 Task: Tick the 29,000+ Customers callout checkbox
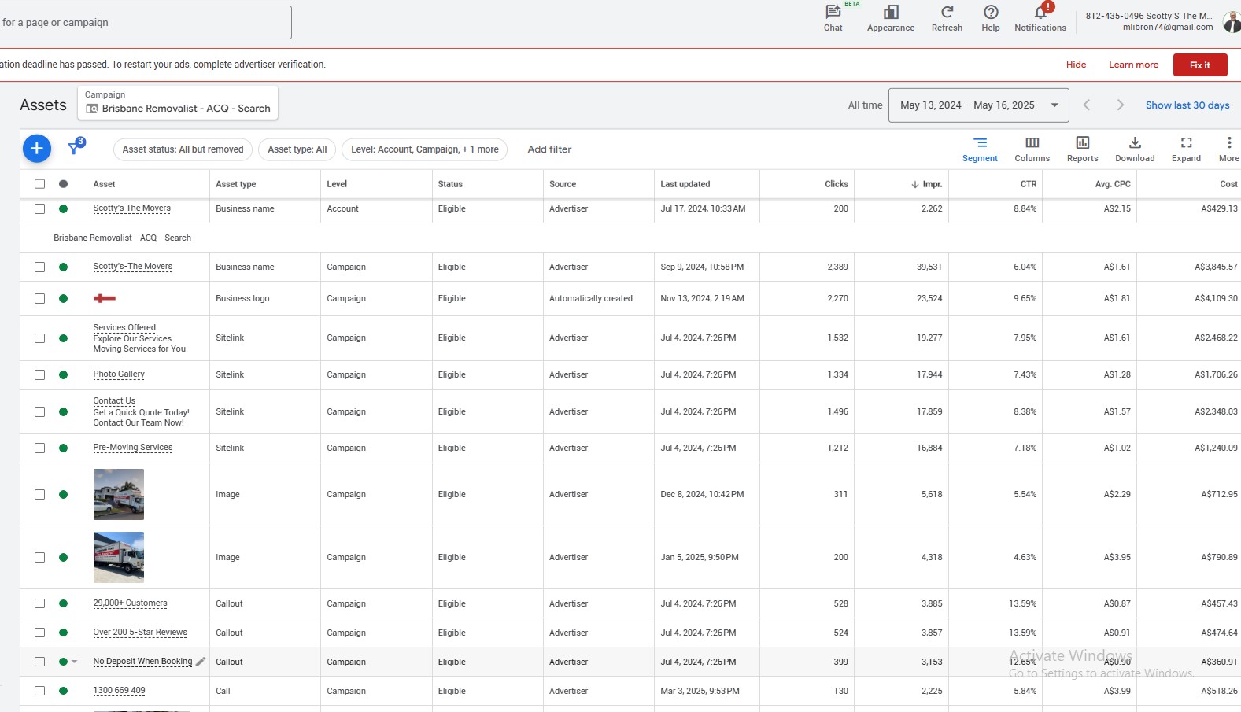coord(40,603)
